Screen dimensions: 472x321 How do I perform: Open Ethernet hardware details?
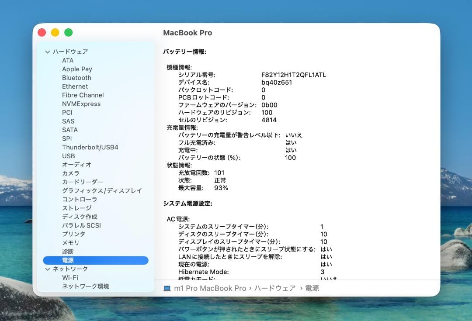pos(75,86)
